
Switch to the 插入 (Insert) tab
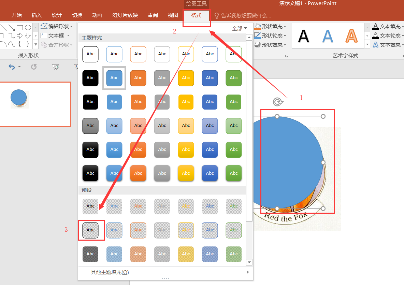[x=37, y=15]
